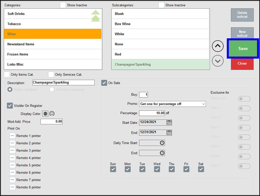Select the Wine category
Screen dimensions: 260x196
click(53, 34)
